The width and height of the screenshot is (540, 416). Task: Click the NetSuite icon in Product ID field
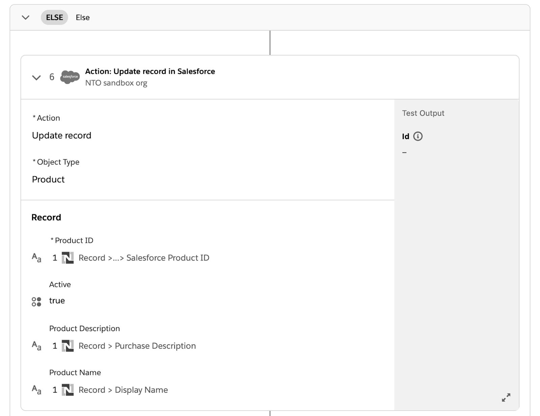[67, 258]
